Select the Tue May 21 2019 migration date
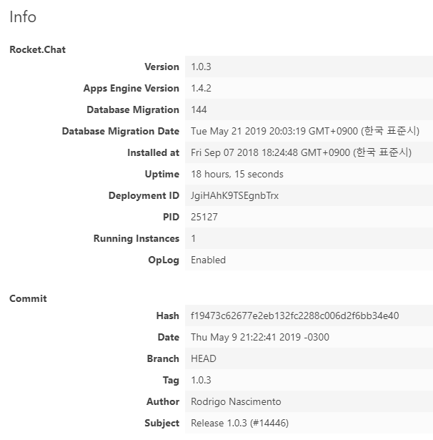Viewport: 433px width, 440px height. pyautogui.click(x=305, y=131)
